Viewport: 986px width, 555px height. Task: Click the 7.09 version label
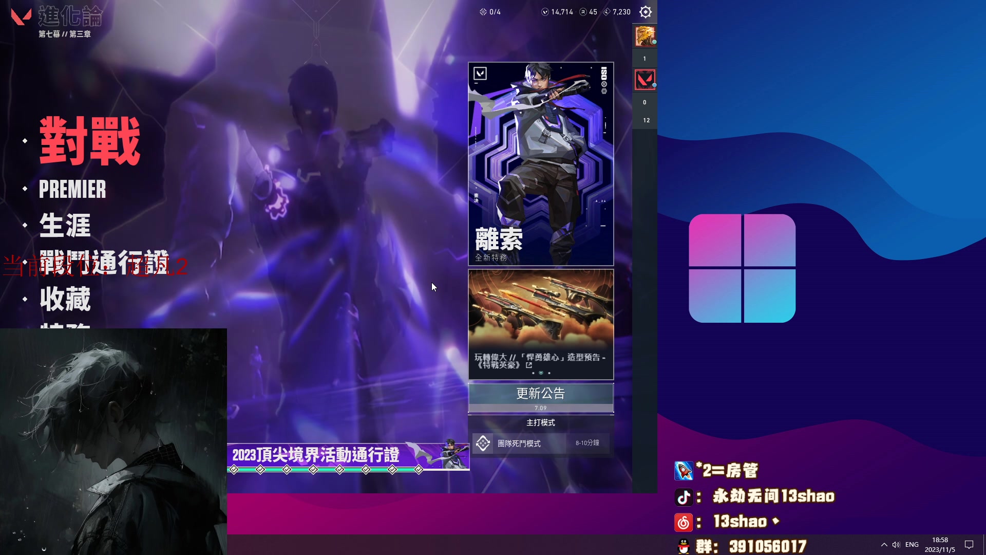(541, 408)
